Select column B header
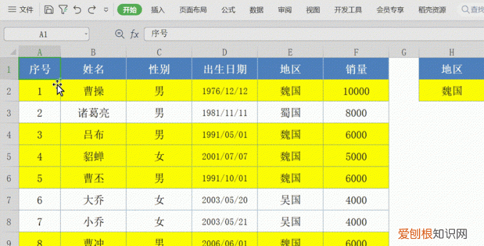Screen dimensions: 484x246 coord(93,52)
